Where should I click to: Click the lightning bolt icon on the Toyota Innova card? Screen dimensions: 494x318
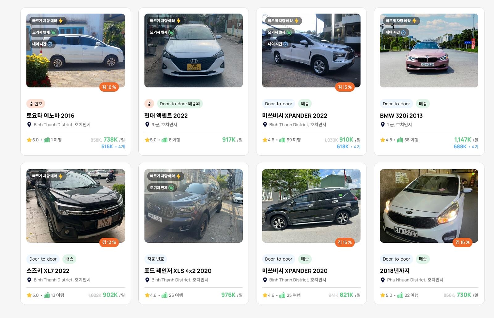point(61,21)
